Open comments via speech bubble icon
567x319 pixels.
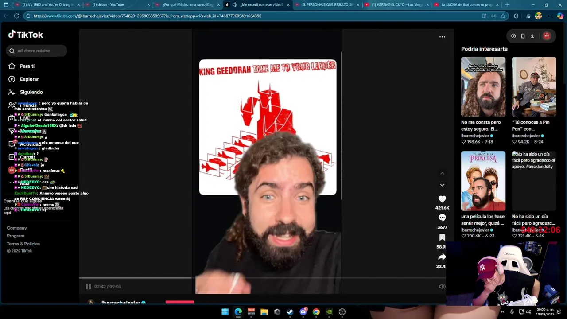pos(442,218)
